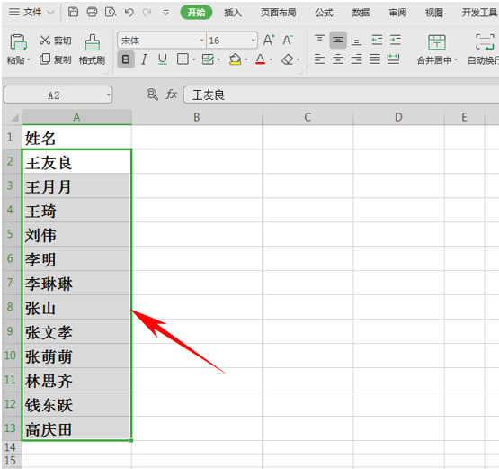The image size is (499, 469).
Task: Open the font name dropdown
Action: click(201, 41)
